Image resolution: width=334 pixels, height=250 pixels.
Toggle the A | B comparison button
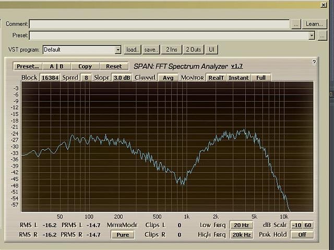coord(57,66)
